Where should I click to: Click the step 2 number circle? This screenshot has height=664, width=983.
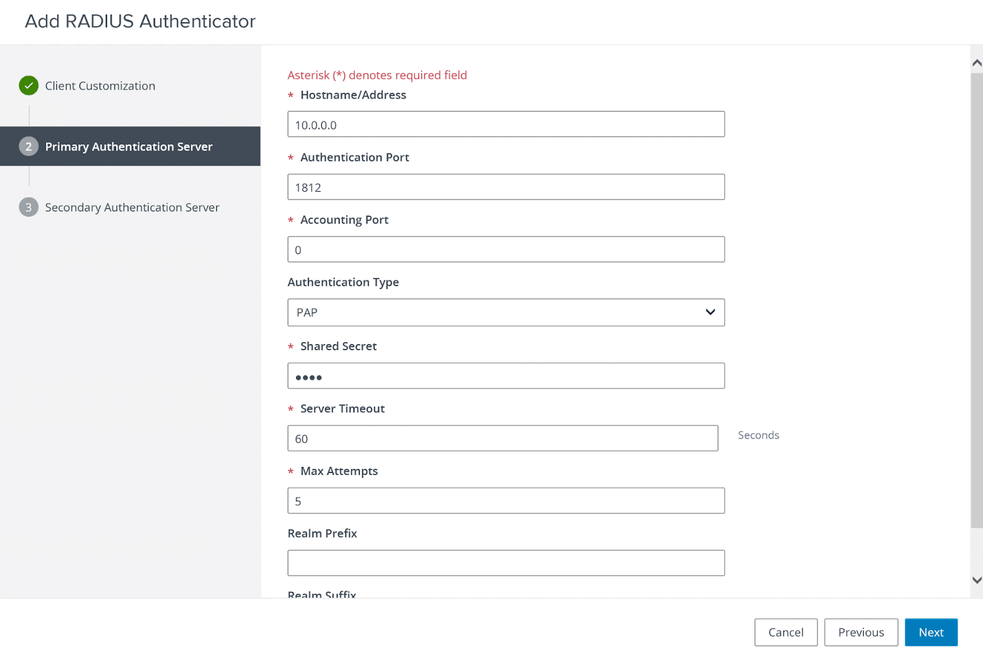coord(28,147)
